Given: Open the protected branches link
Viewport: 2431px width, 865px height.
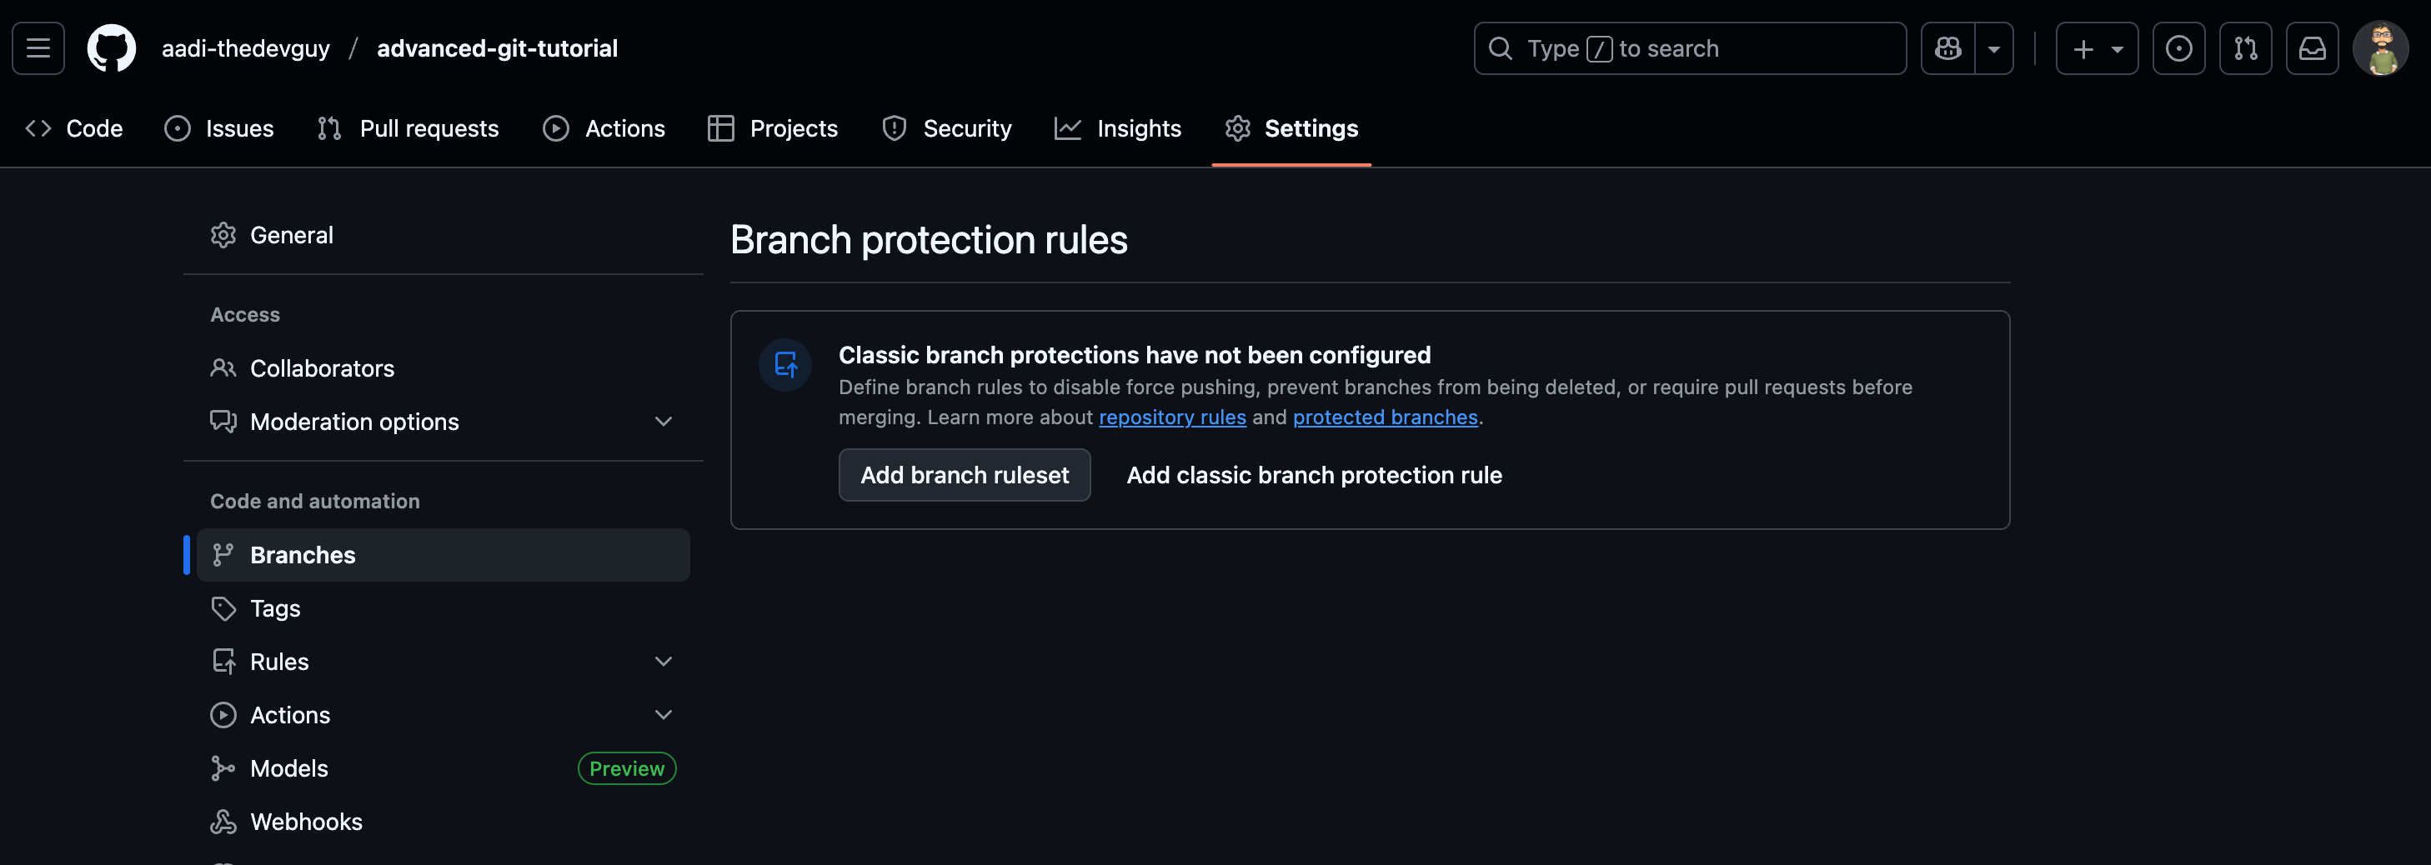Looking at the screenshot, I should click(x=1385, y=417).
